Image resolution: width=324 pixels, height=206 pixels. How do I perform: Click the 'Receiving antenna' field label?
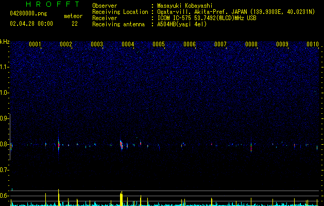[118, 24]
